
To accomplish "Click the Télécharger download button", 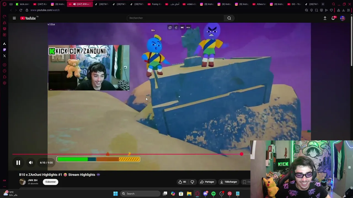I will 228,182.
